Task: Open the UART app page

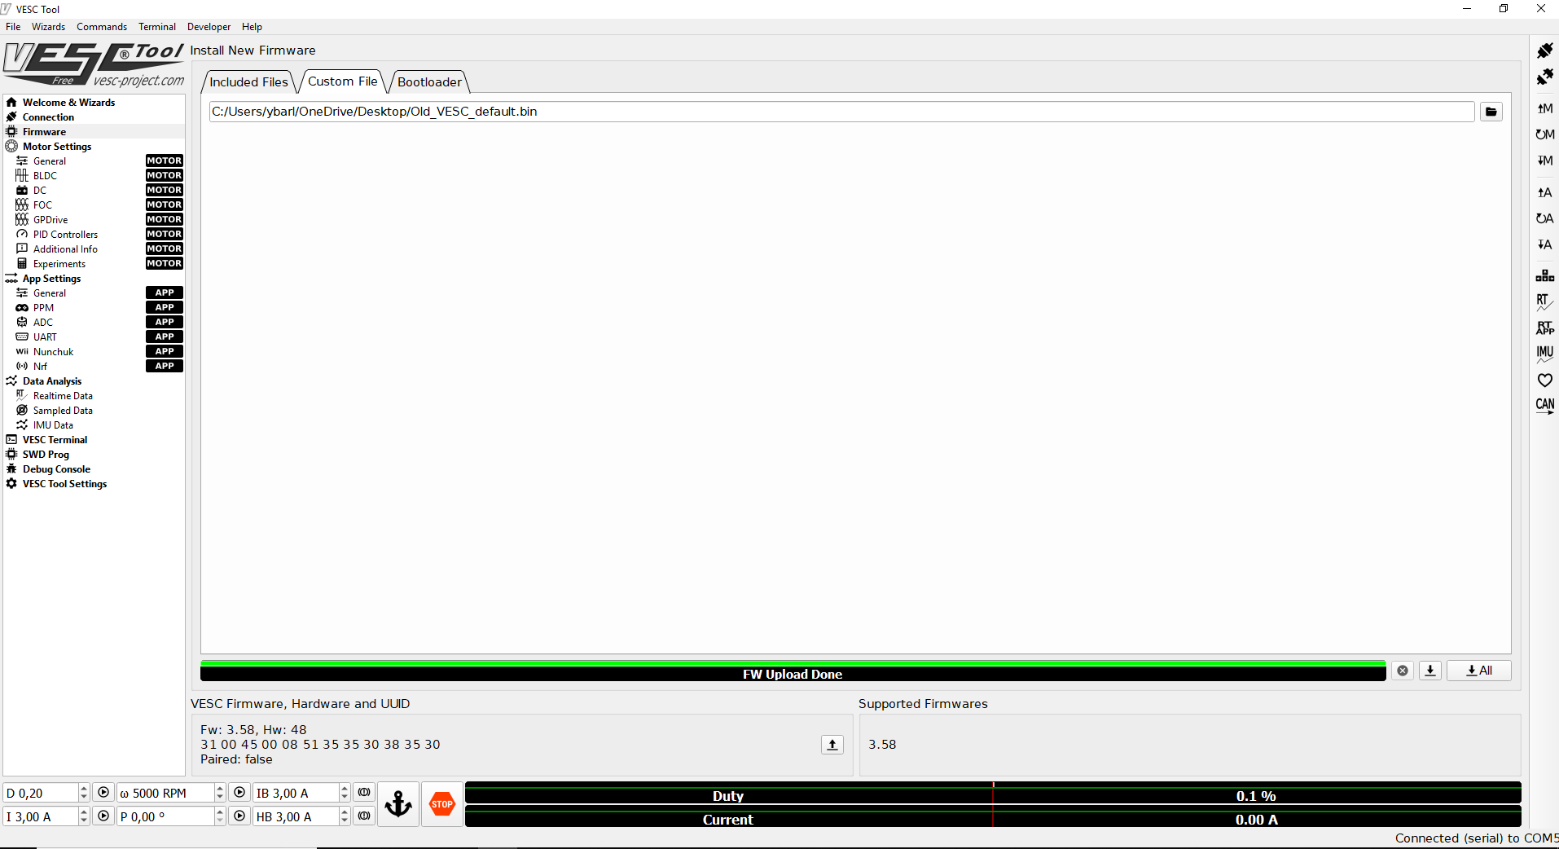Action: click(94, 337)
